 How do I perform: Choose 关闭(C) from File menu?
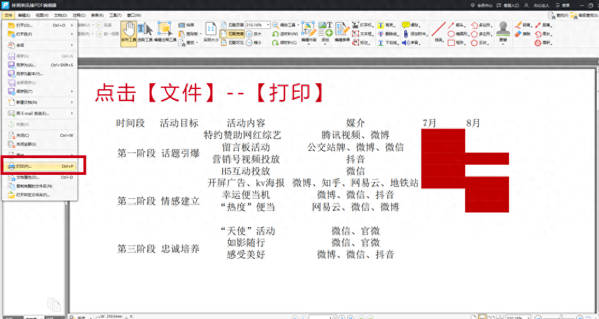(x=40, y=135)
